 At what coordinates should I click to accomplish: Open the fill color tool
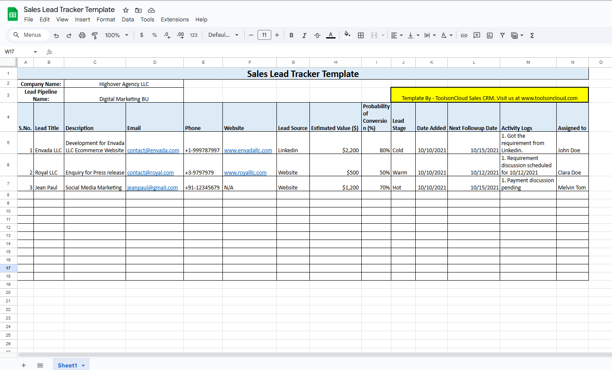click(x=347, y=35)
